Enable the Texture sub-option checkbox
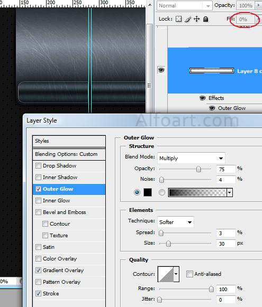 tap(45, 235)
